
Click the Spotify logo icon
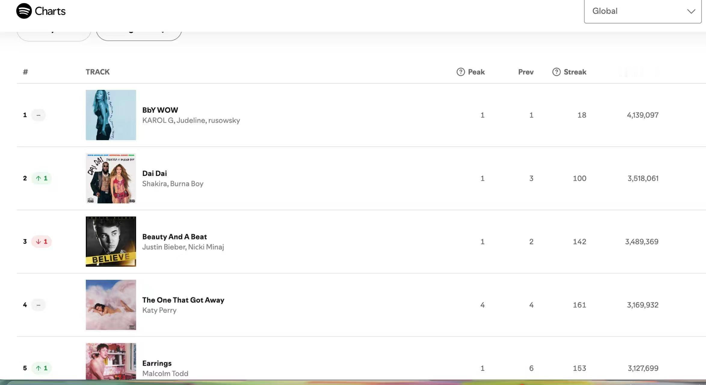[x=24, y=11]
